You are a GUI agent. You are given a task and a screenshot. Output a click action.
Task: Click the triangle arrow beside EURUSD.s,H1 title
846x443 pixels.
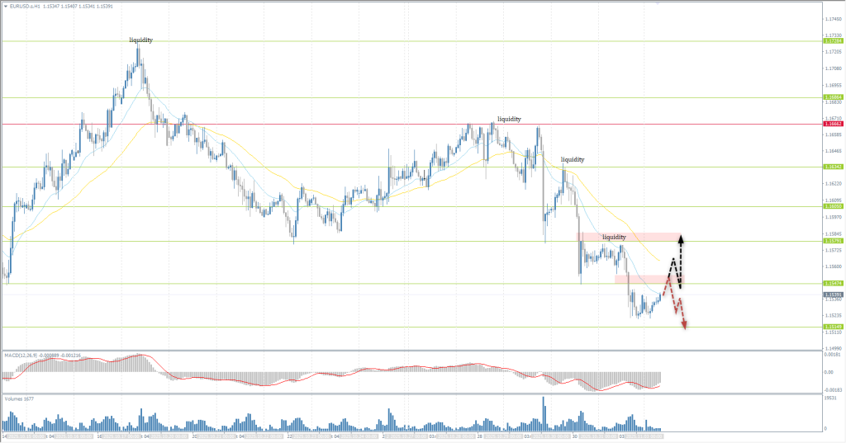pyautogui.click(x=5, y=7)
